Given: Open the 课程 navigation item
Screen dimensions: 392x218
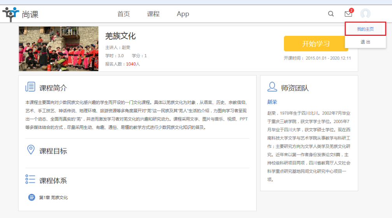Looking at the screenshot, I should coord(153,14).
